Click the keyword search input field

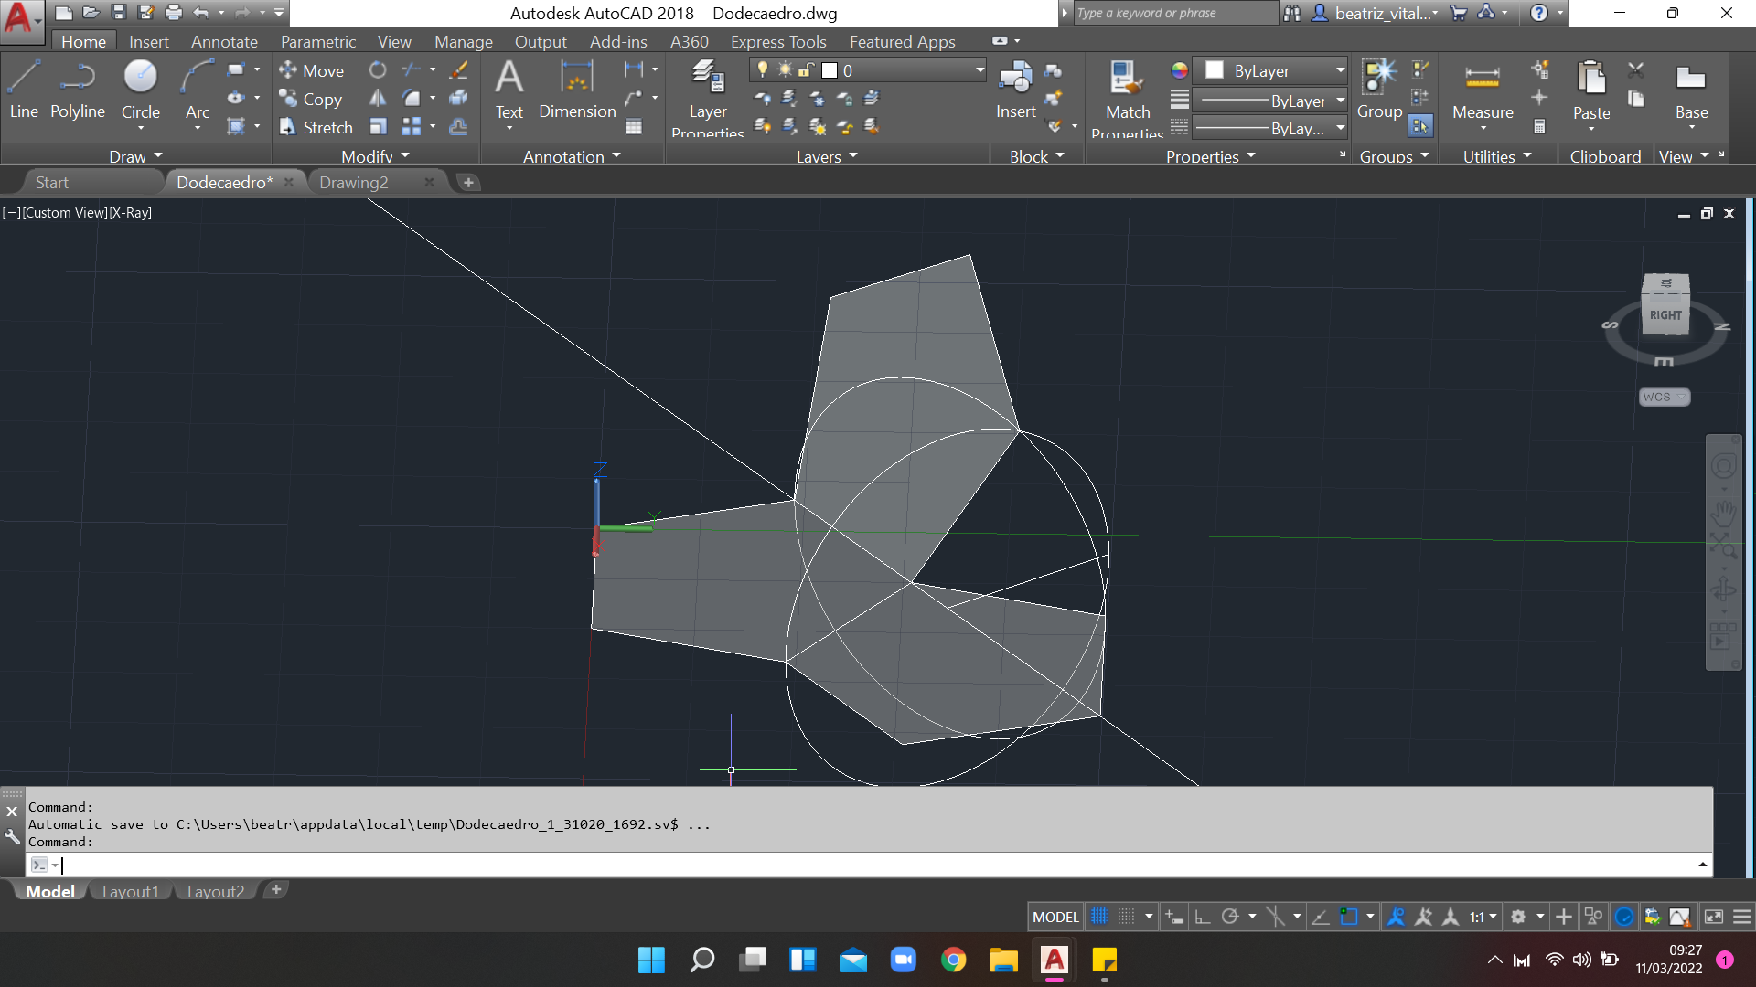[1174, 13]
